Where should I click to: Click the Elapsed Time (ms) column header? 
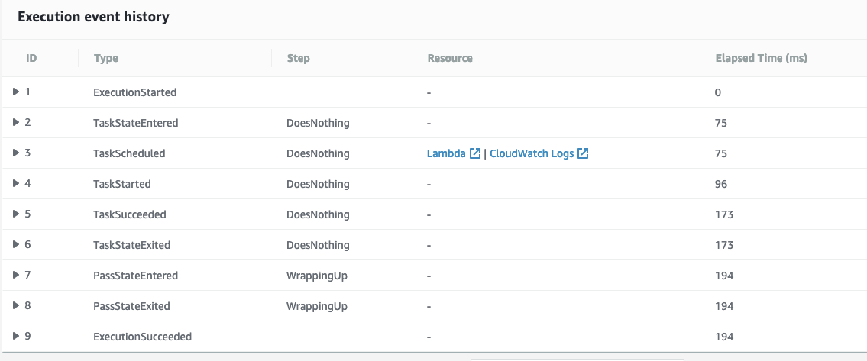tap(761, 58)
